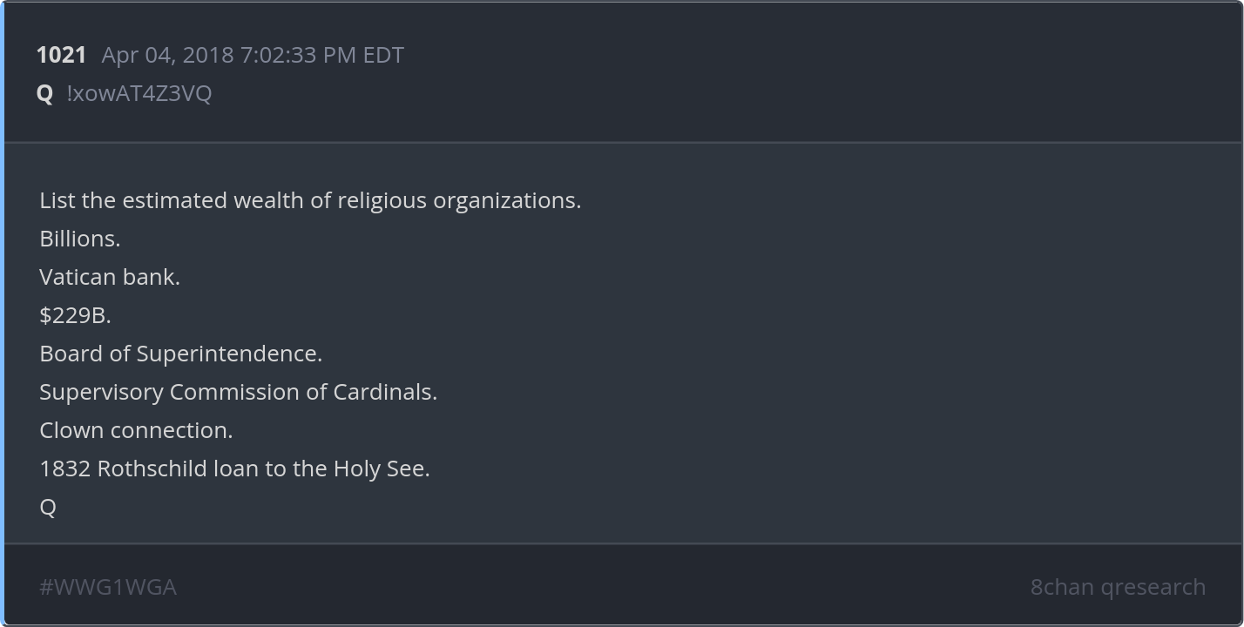Click the line about wealth of religious organizations
The width and height of the screenshot is (1244, 627).
click(x=309, y=200)
